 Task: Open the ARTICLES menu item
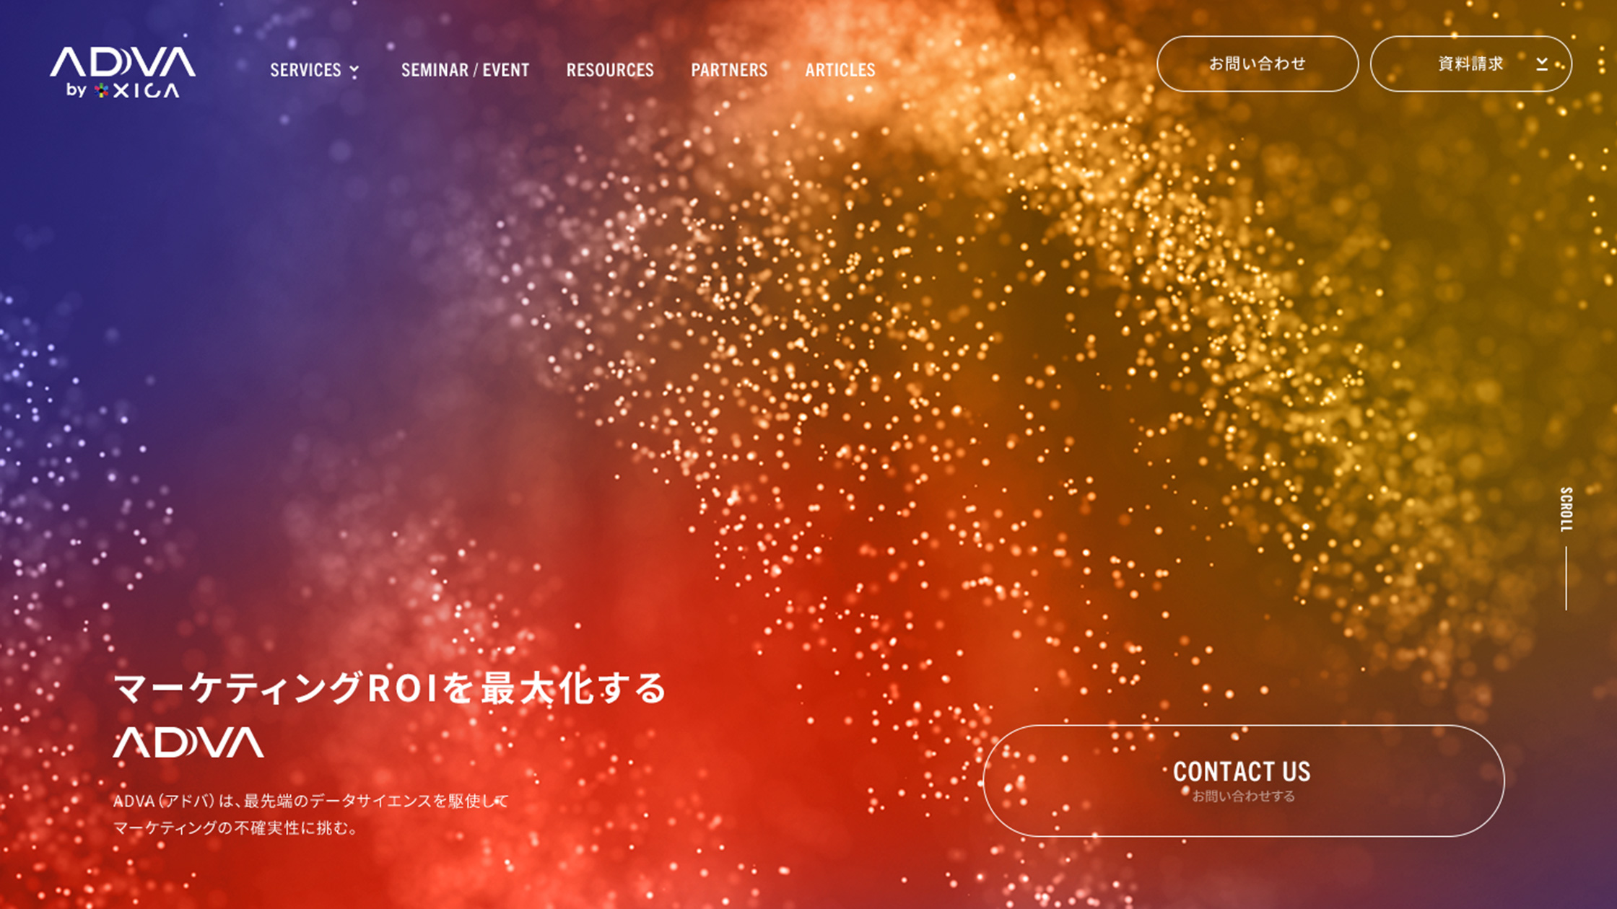(x=840, y=70)
